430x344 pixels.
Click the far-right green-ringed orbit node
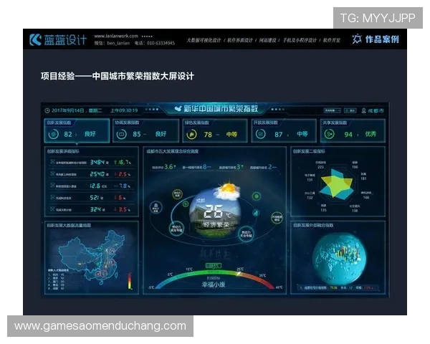pos(277,218)
